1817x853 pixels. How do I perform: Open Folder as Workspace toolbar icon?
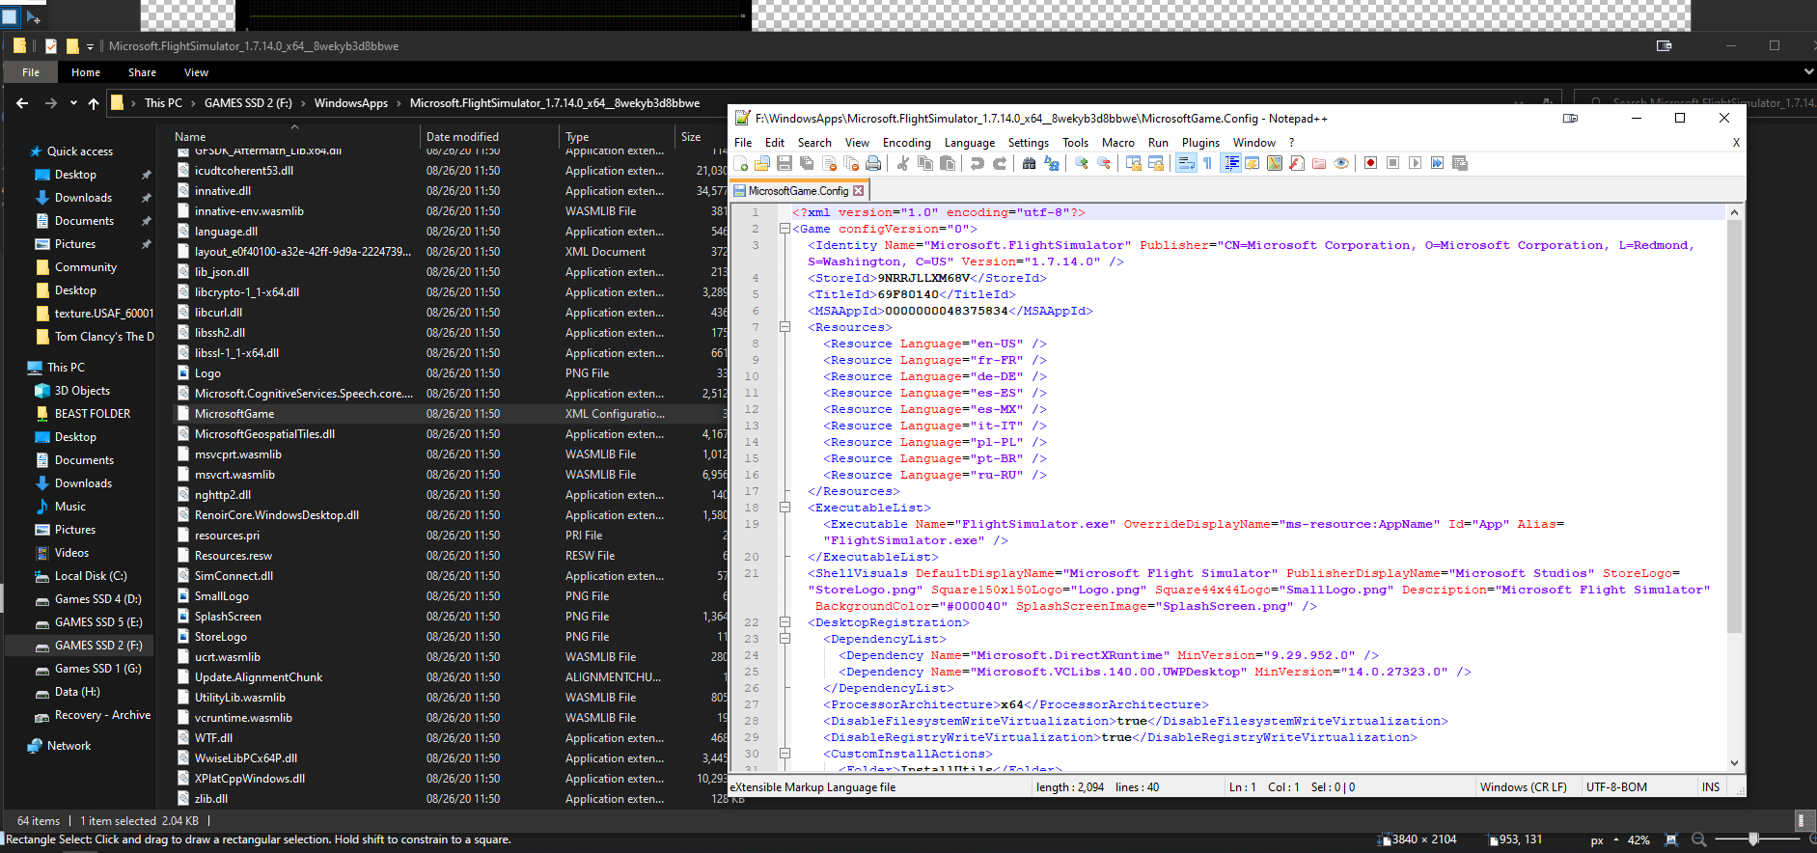click(1319, 163)
